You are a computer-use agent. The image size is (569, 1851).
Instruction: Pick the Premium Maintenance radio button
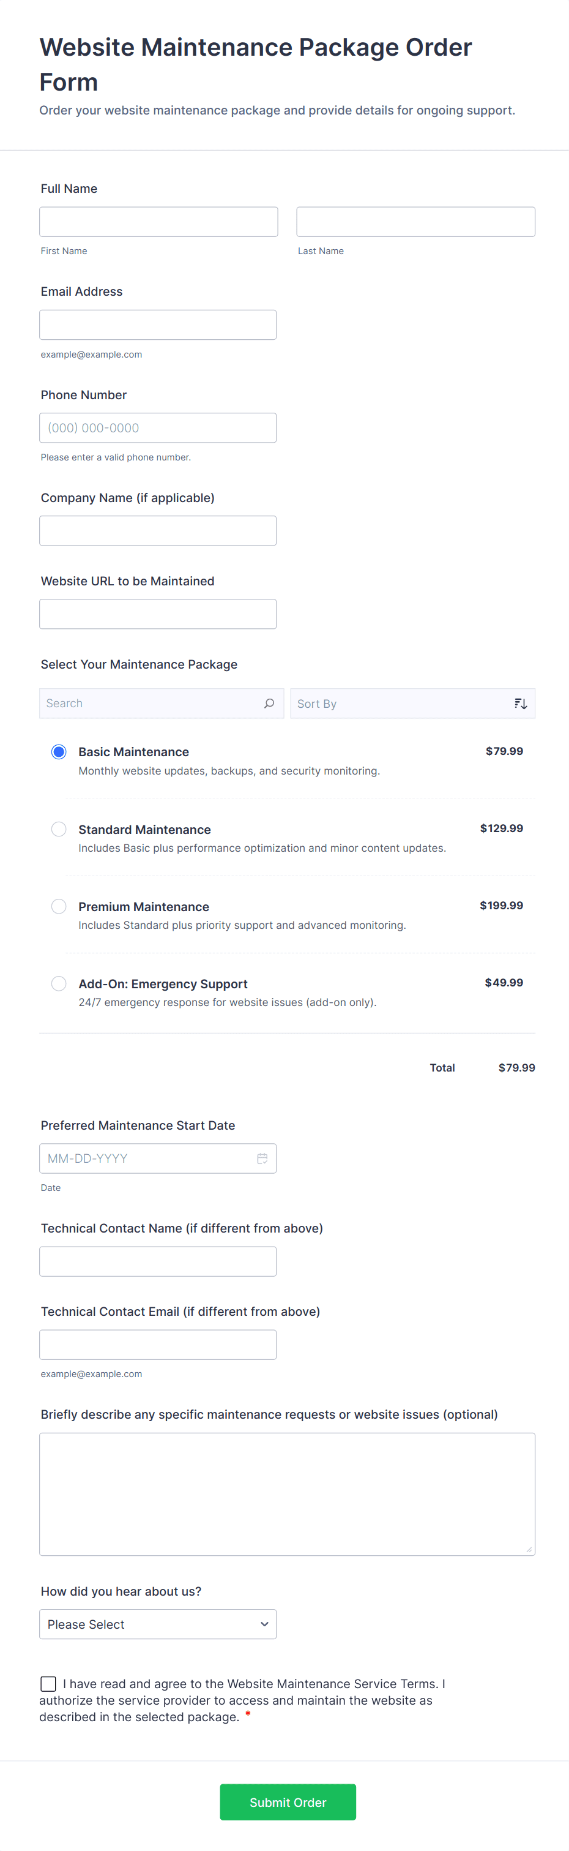click(x=59, y=906)
